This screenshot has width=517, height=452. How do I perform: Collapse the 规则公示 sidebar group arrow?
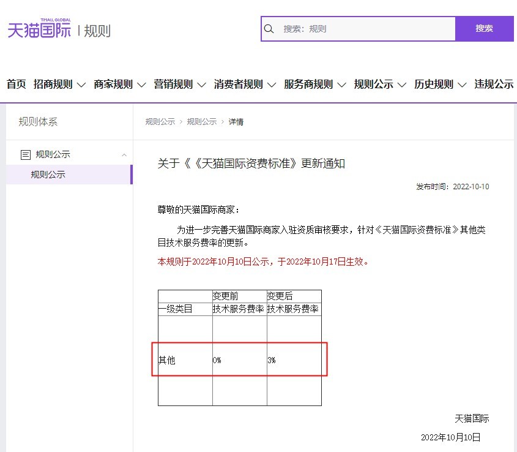click(124, 155)
